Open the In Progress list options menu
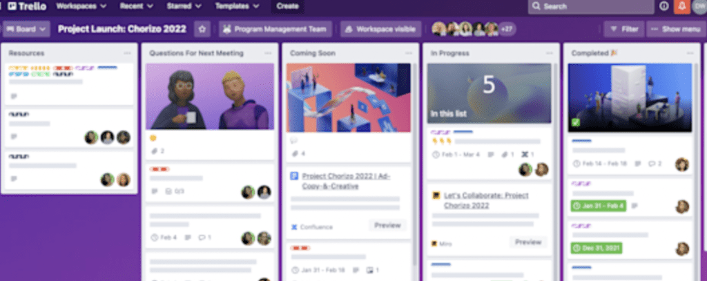The height and width of the screenshot is (281, 707). 549,53
